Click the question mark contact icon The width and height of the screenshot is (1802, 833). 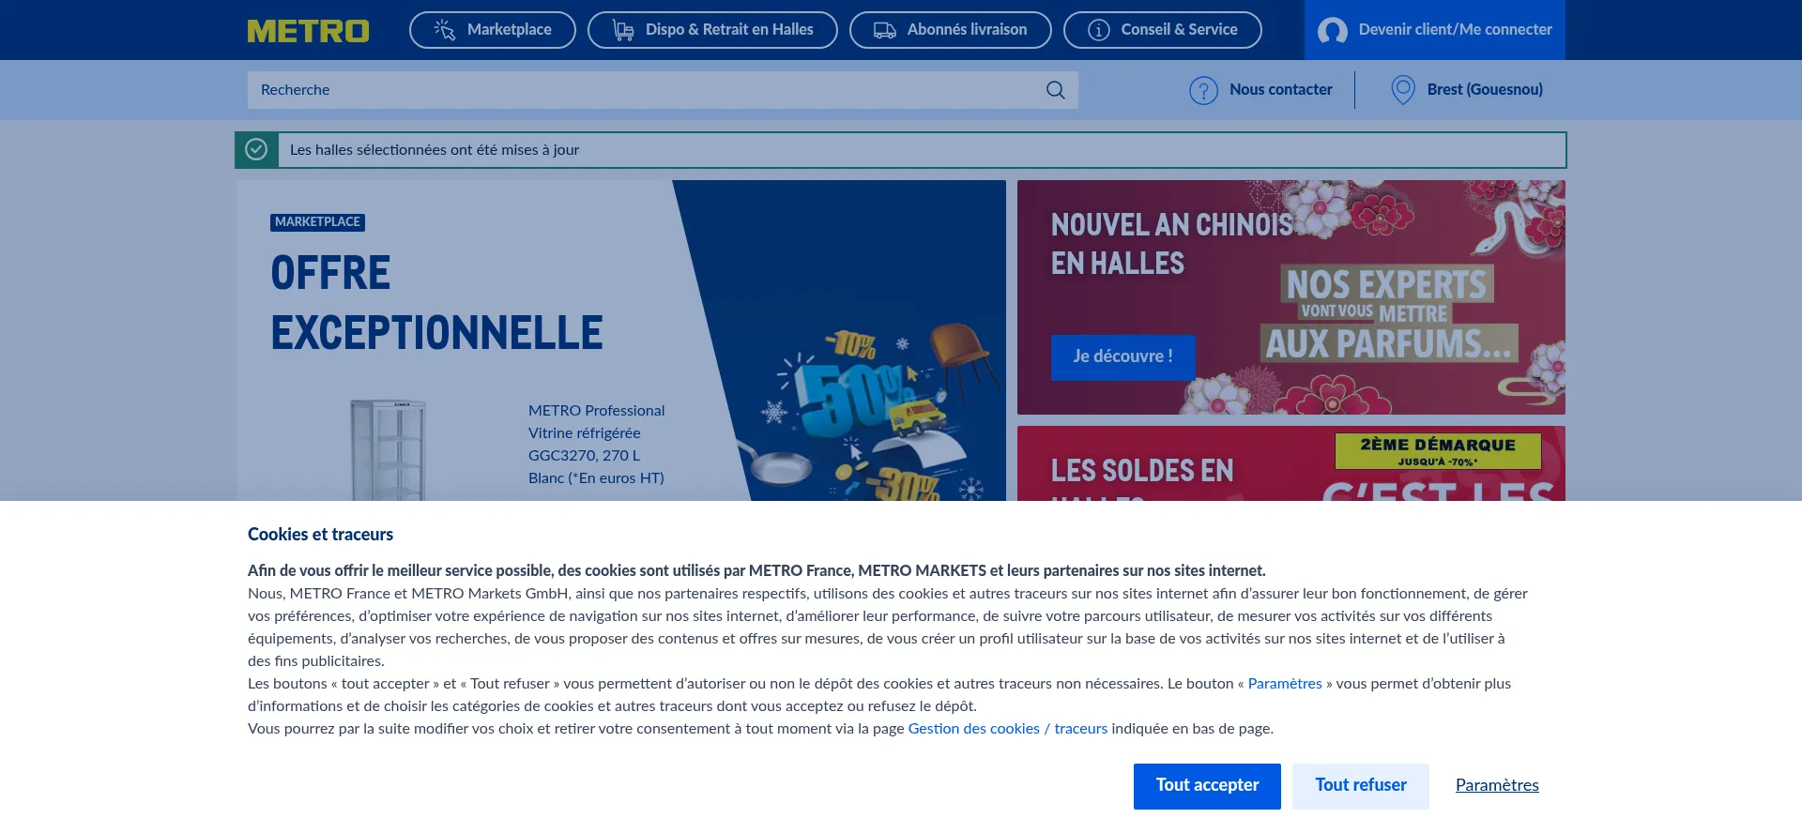tap(1203, 90)
